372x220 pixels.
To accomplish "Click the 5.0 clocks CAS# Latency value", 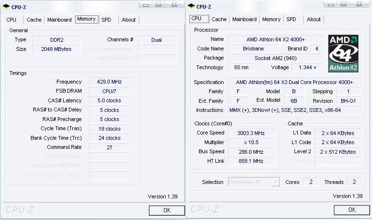I will coord(109,100).
